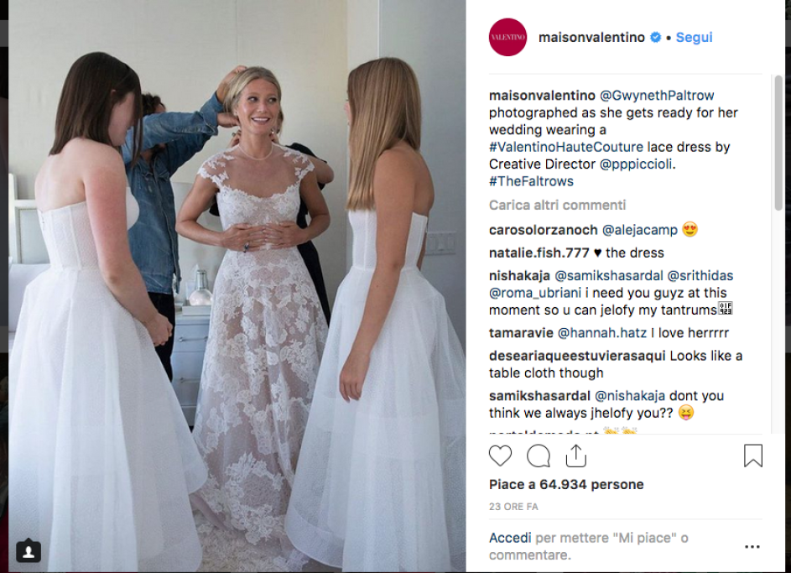791x573 pixels.
Task: Load more comments with Carica altri commenti
Action: 557,206
